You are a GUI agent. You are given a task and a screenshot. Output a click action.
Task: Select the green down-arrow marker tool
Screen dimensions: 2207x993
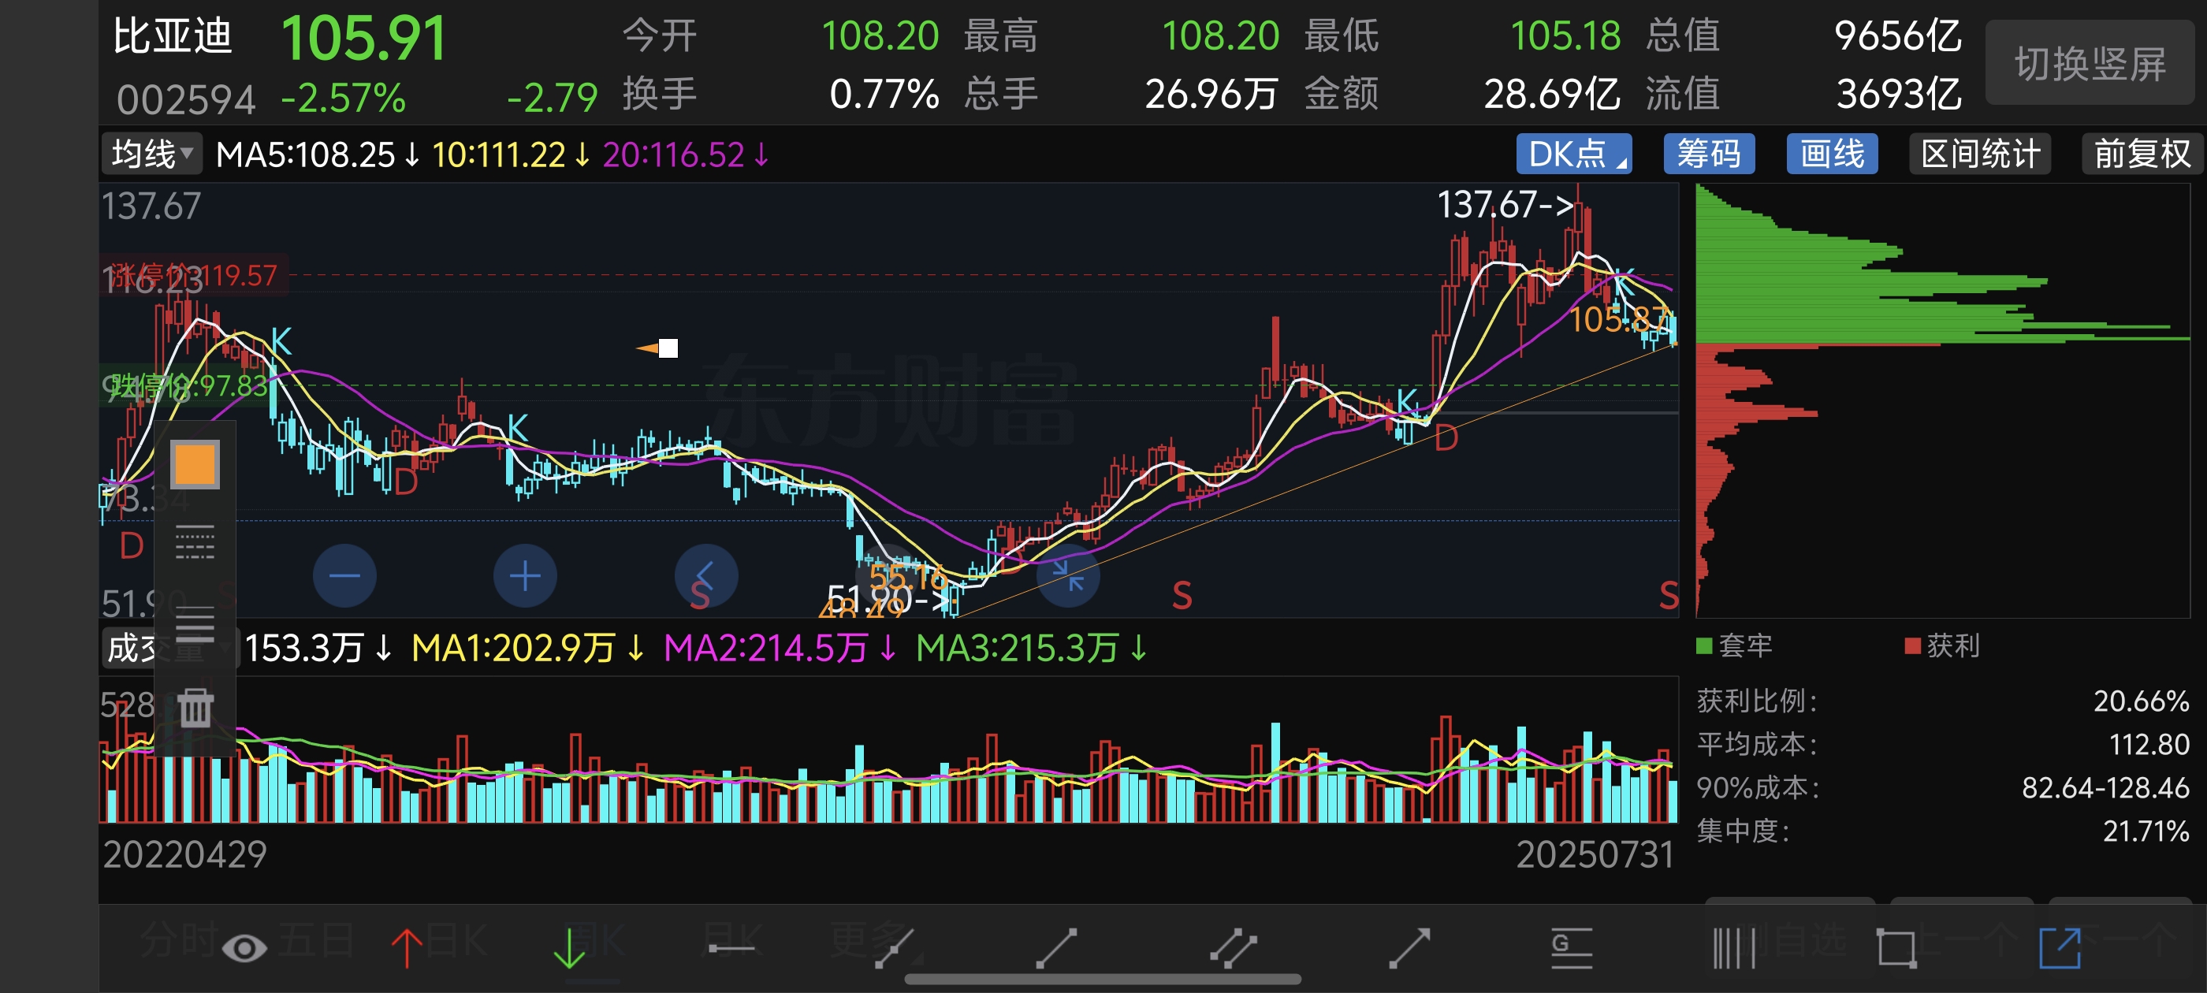569,948
